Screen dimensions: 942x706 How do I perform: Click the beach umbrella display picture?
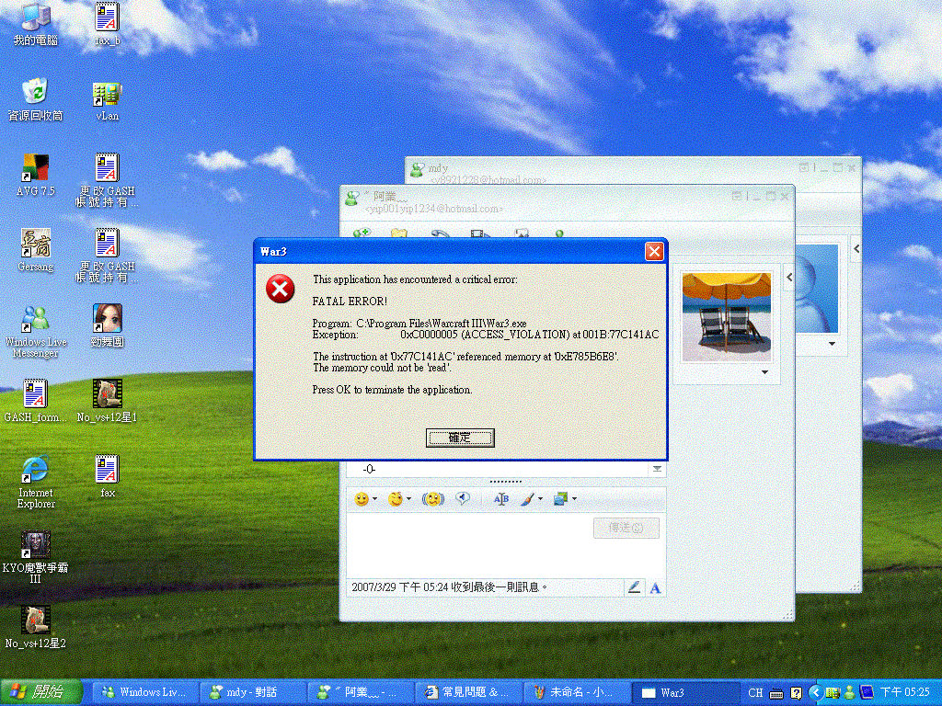[x=727, y=316]
